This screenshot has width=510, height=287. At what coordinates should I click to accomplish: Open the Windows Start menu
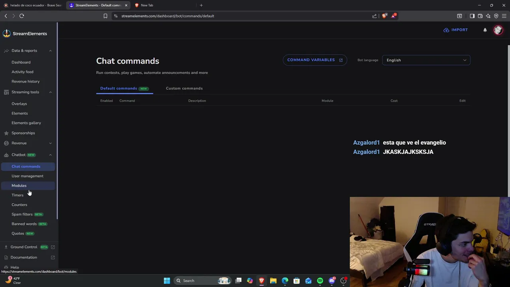point(167,281)
